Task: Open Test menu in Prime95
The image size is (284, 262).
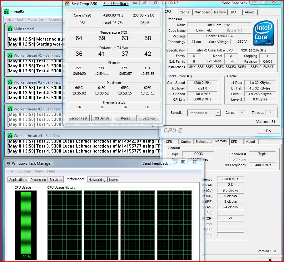Action: tap(9, 19)
